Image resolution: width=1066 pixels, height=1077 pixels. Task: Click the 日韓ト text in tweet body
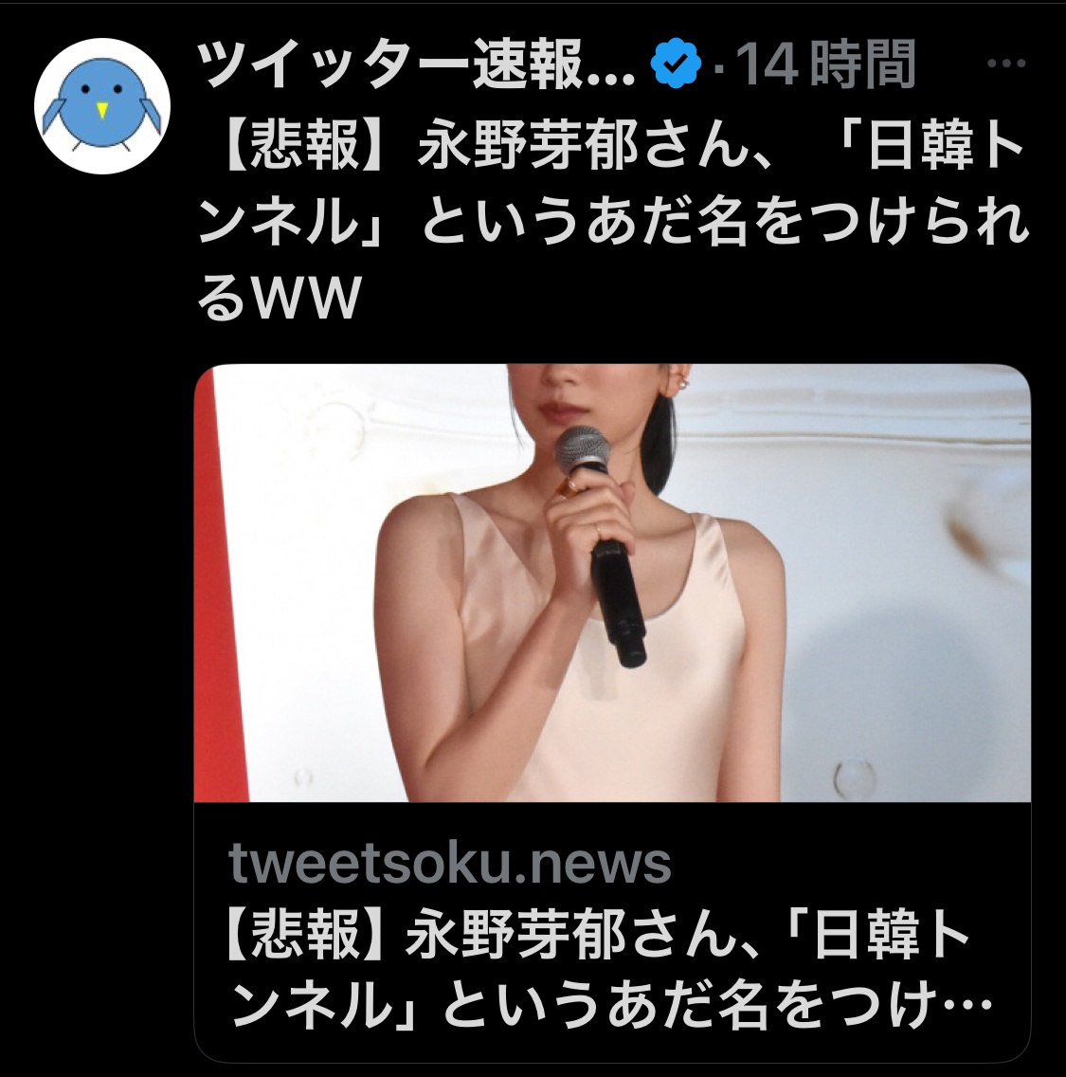[x=945, y=149]
